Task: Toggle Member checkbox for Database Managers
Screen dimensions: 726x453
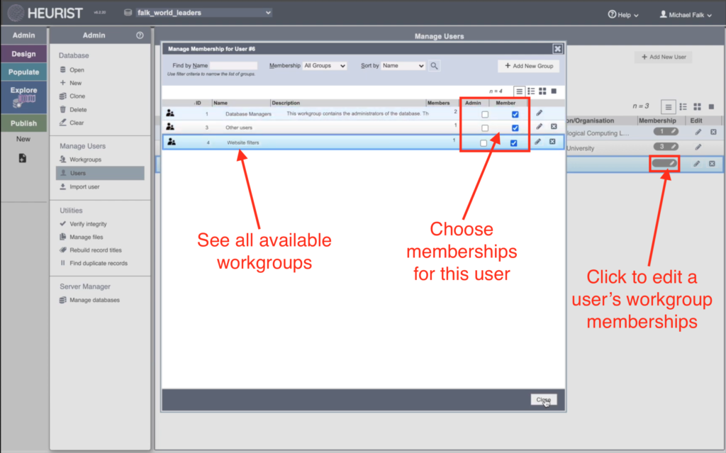Action: [x=515, y=114]
